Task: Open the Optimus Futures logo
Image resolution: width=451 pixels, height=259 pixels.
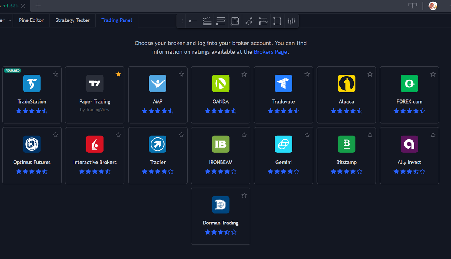Action: [32, 144]
